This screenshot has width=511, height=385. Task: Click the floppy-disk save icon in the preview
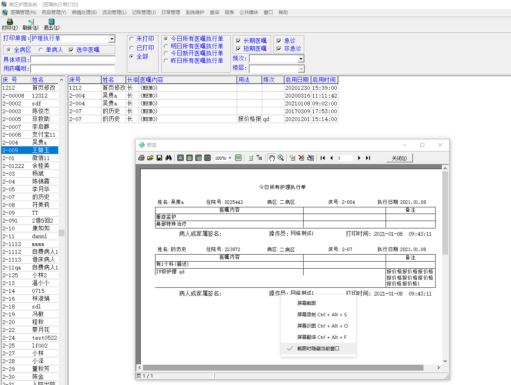coord(159,158)
